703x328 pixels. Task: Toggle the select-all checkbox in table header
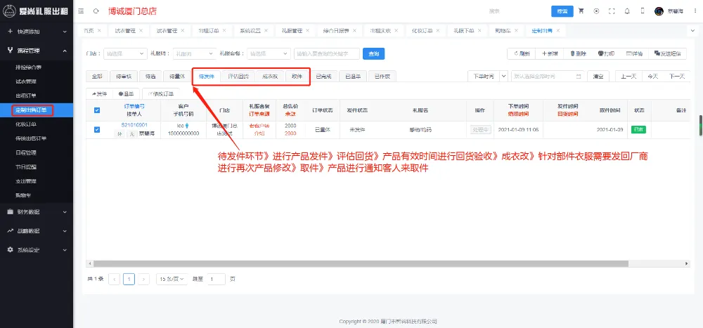(x=97, y=110)
